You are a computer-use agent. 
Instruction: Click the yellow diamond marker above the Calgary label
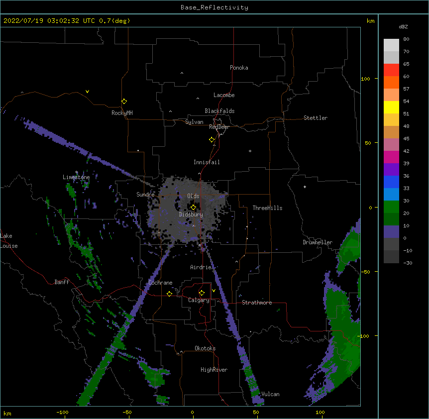point(202,293)
